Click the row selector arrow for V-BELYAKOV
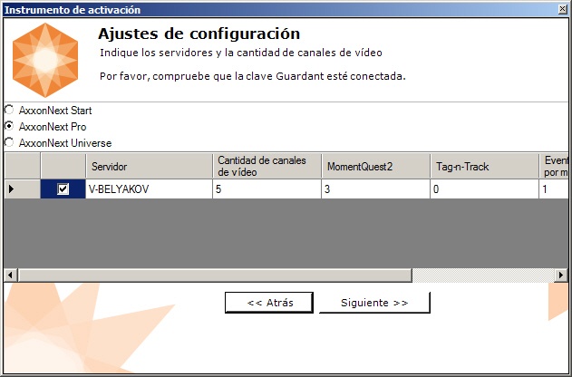 (x=22, y=188)
